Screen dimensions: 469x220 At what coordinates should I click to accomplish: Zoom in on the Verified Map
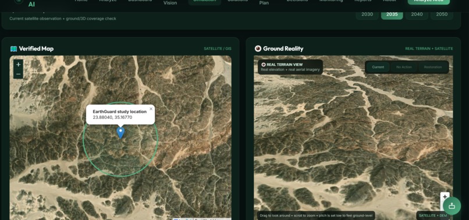pos(18,64)
